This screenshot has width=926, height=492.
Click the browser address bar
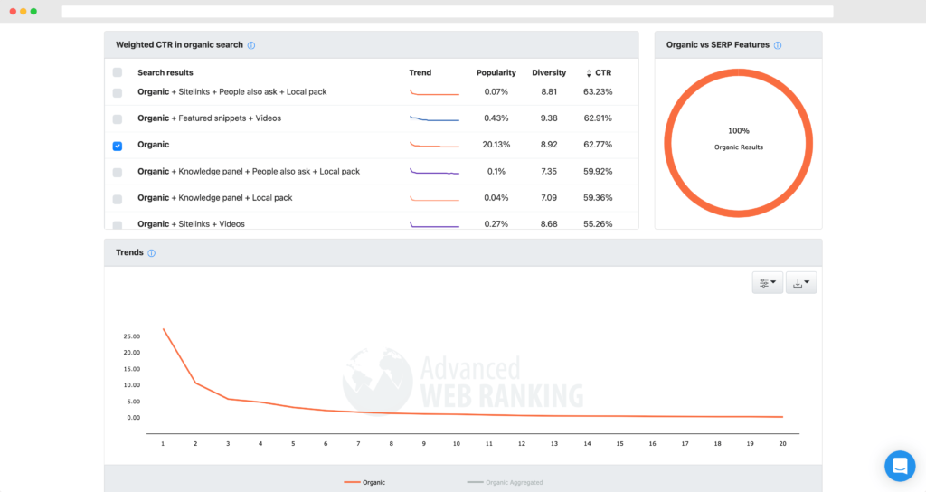coord(448,11)
